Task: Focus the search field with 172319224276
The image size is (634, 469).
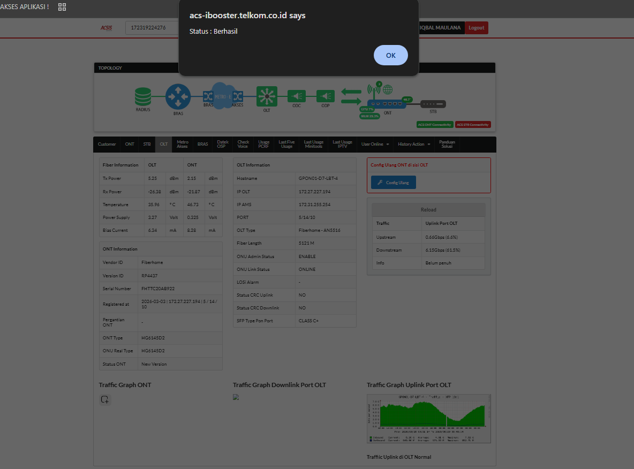Action: 152,28
